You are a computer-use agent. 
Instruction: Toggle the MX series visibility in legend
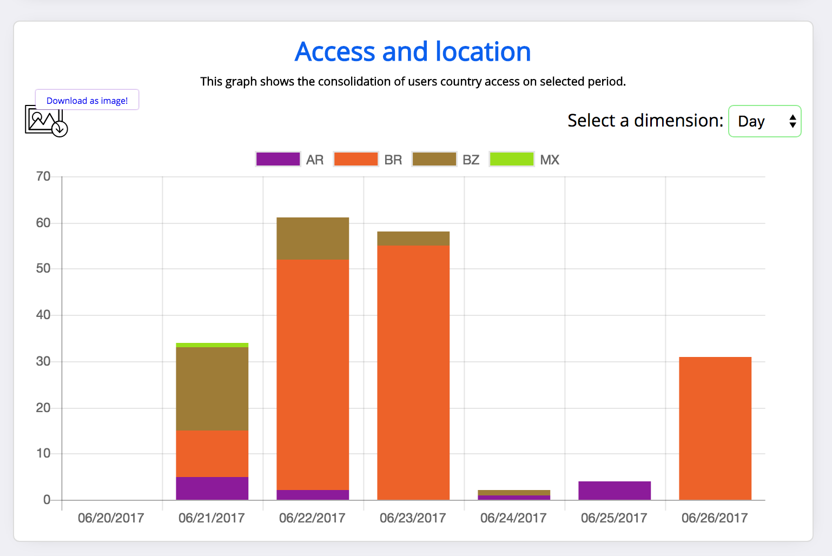coord(511,158)
